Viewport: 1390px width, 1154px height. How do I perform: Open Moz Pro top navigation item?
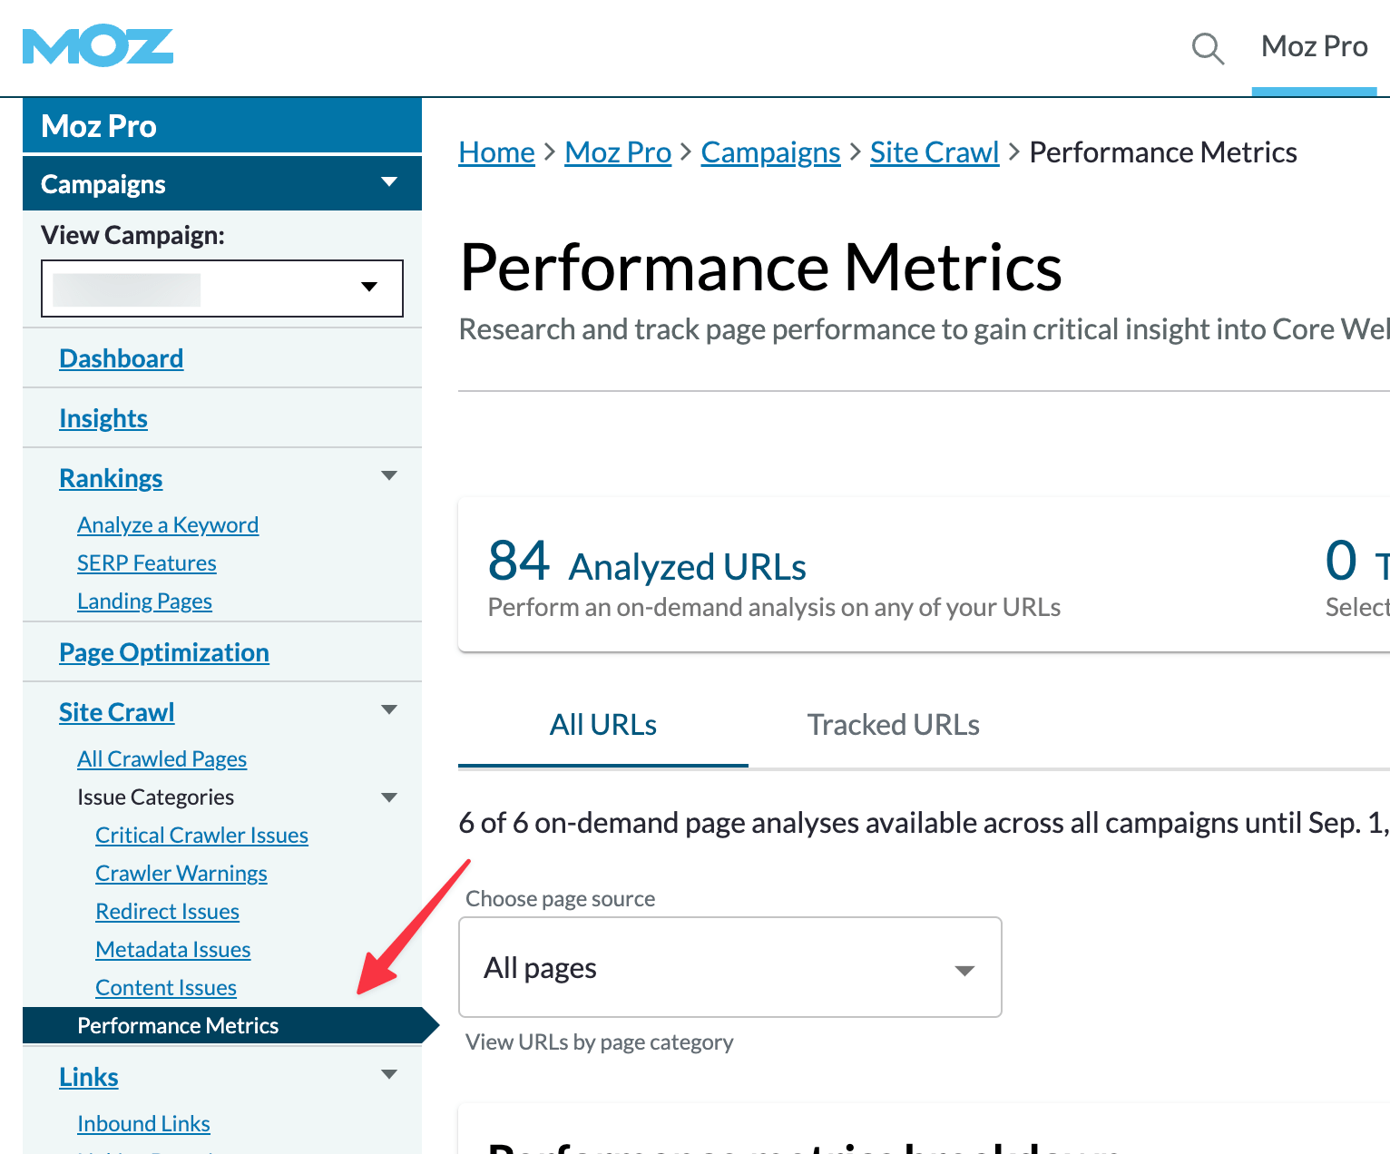point(1315,46)
